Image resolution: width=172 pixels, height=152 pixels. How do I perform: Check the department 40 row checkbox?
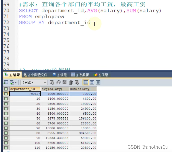coord(6,113)
